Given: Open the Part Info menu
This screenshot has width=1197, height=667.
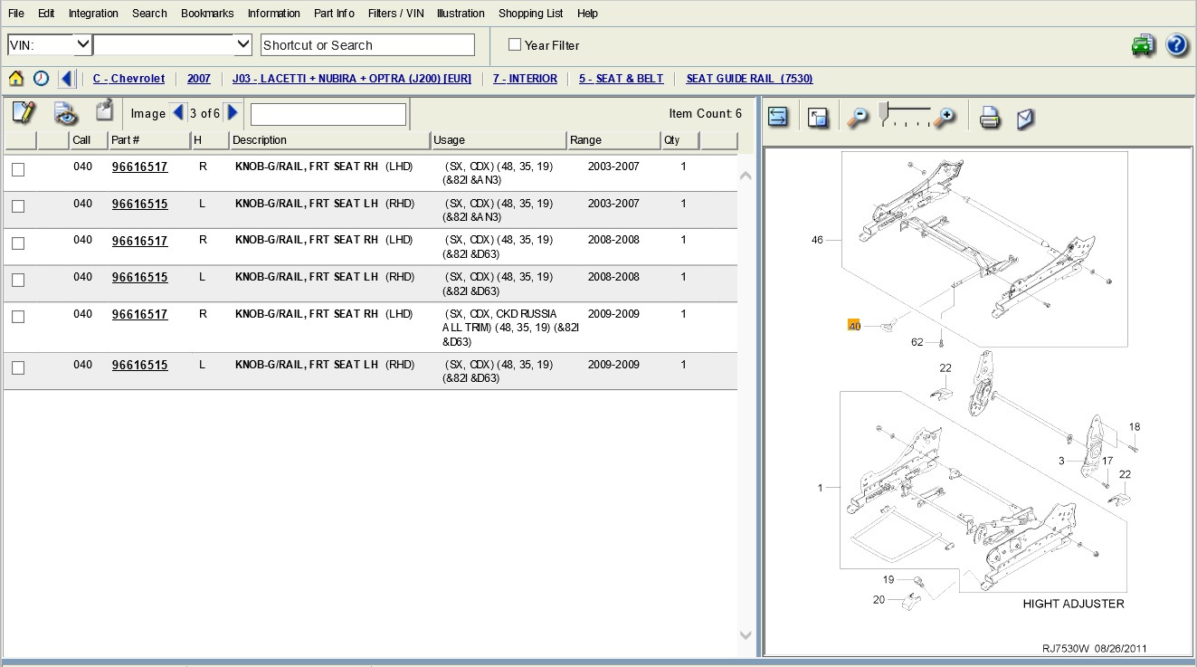Looking at the screenshot, I should pos(334,14).
